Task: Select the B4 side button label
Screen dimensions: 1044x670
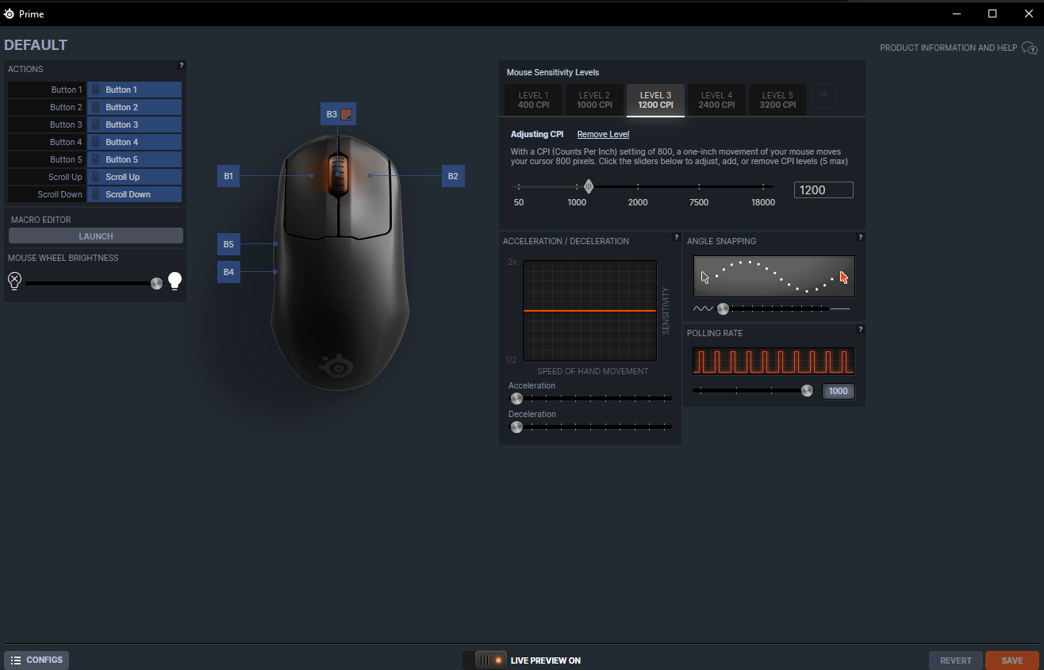Action: pyautogui.click(x=228, y=272)
